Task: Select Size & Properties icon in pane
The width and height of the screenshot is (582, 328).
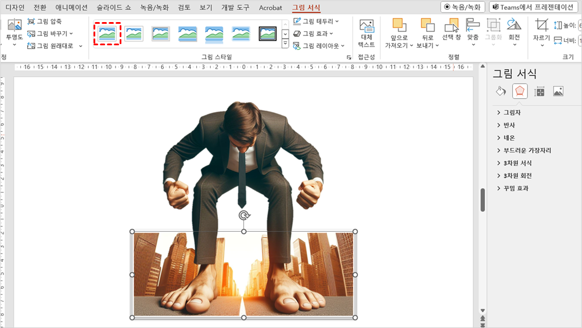Action: coord(540,91)
